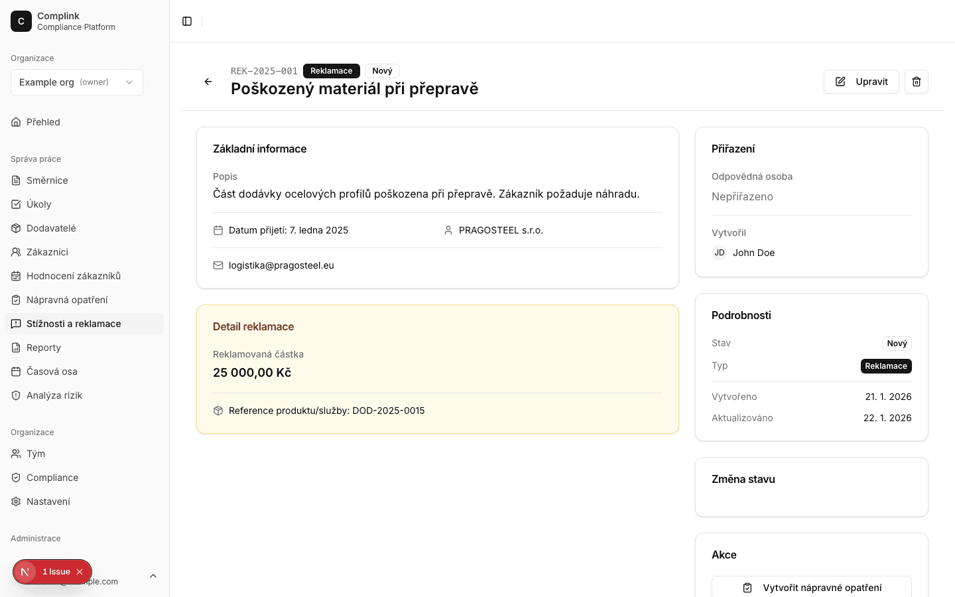Click the JD avatar of John Doe
This screenshot has width=955, height=597.
coord(720,253)
